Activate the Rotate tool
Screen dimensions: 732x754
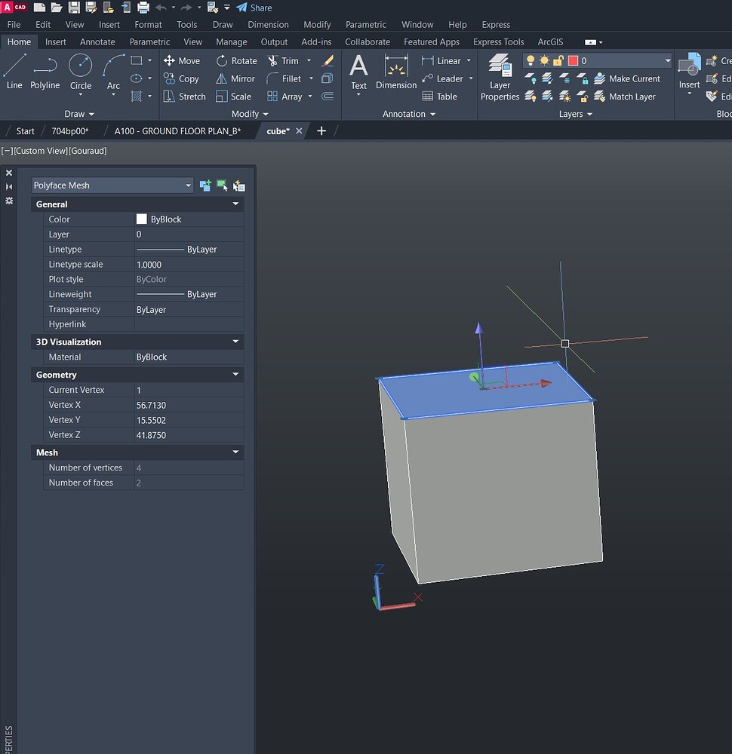tap(236, 60)
